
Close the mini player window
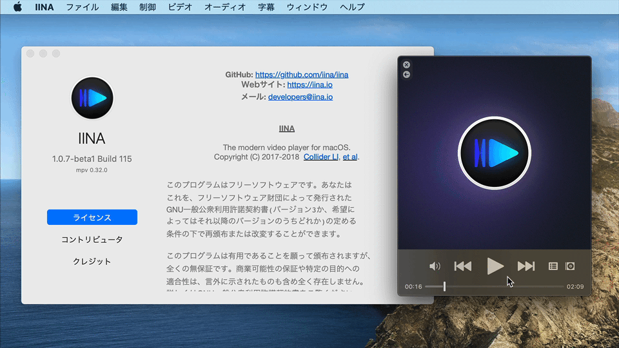click(406, 64)
